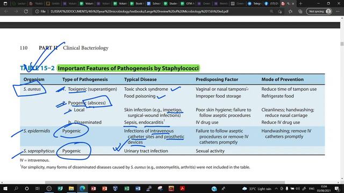
Task: Click 'Toxic shock syndrome' in the table
Action: [x=146, y=89]
